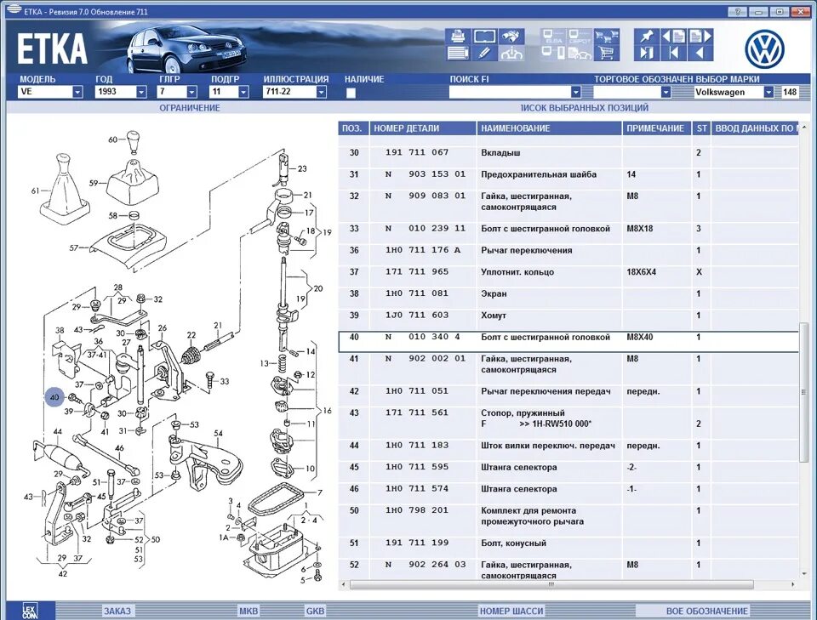Switch to the ОГРАНИЧЕНИЕ tab
This screenshot has width=817, height=620.
(190, 108)
